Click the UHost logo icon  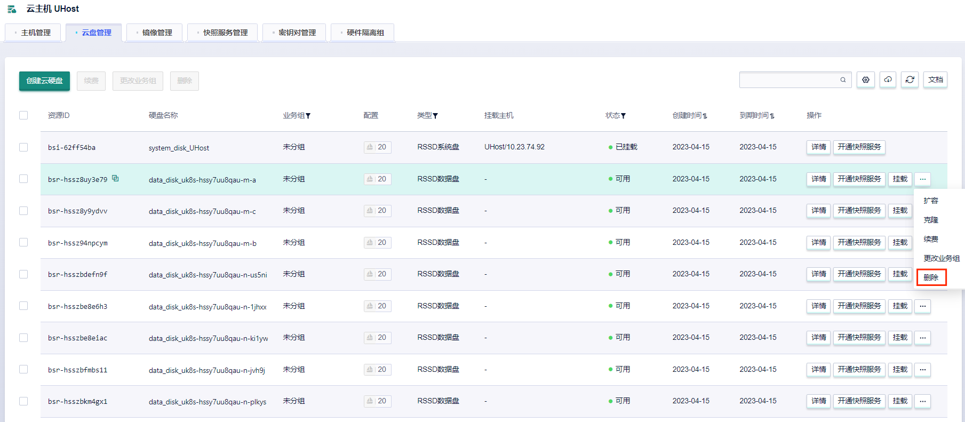[x=12, y=9]
